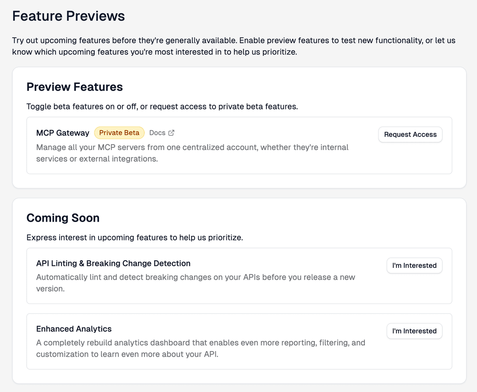This screenshot has height=392, width=477.
Task: Express interest in API Linting feature
Action: tap(414, 265)
